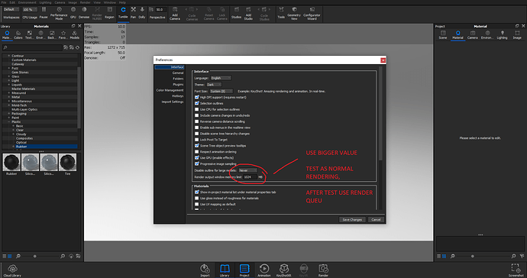The width and height of the screenshot is (527, 278).
Task: Open the Import Settings preferences category
Action: click(173, 102)
